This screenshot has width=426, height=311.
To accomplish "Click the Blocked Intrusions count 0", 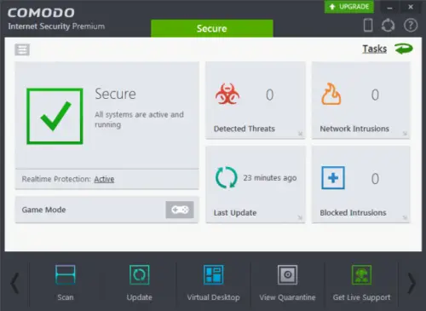I will click(375, 179).
